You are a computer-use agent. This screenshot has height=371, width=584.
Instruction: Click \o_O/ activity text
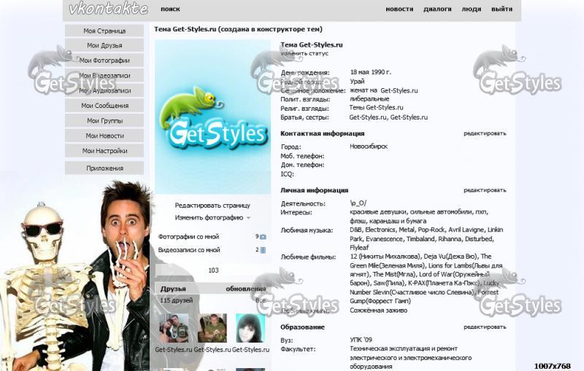(358, 203)
